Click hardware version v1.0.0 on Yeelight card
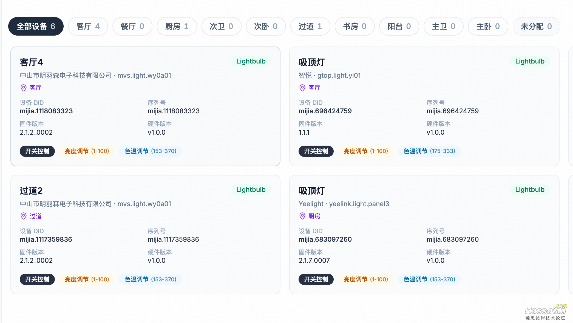The width and height of the screenshot is (573, 323). coord(435,261)
